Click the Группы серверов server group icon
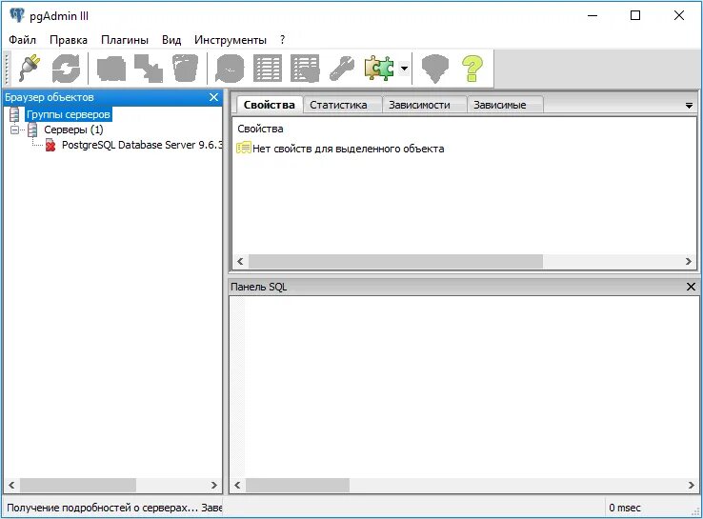Image resolution: width=703 pixels, height=519 pixels. pos(14,114)
